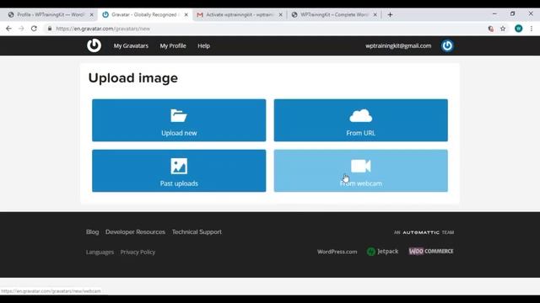The width and height of the screenshot is (540, 303).
Task: Open the Help menu item
Action: [x=203, y=45]
